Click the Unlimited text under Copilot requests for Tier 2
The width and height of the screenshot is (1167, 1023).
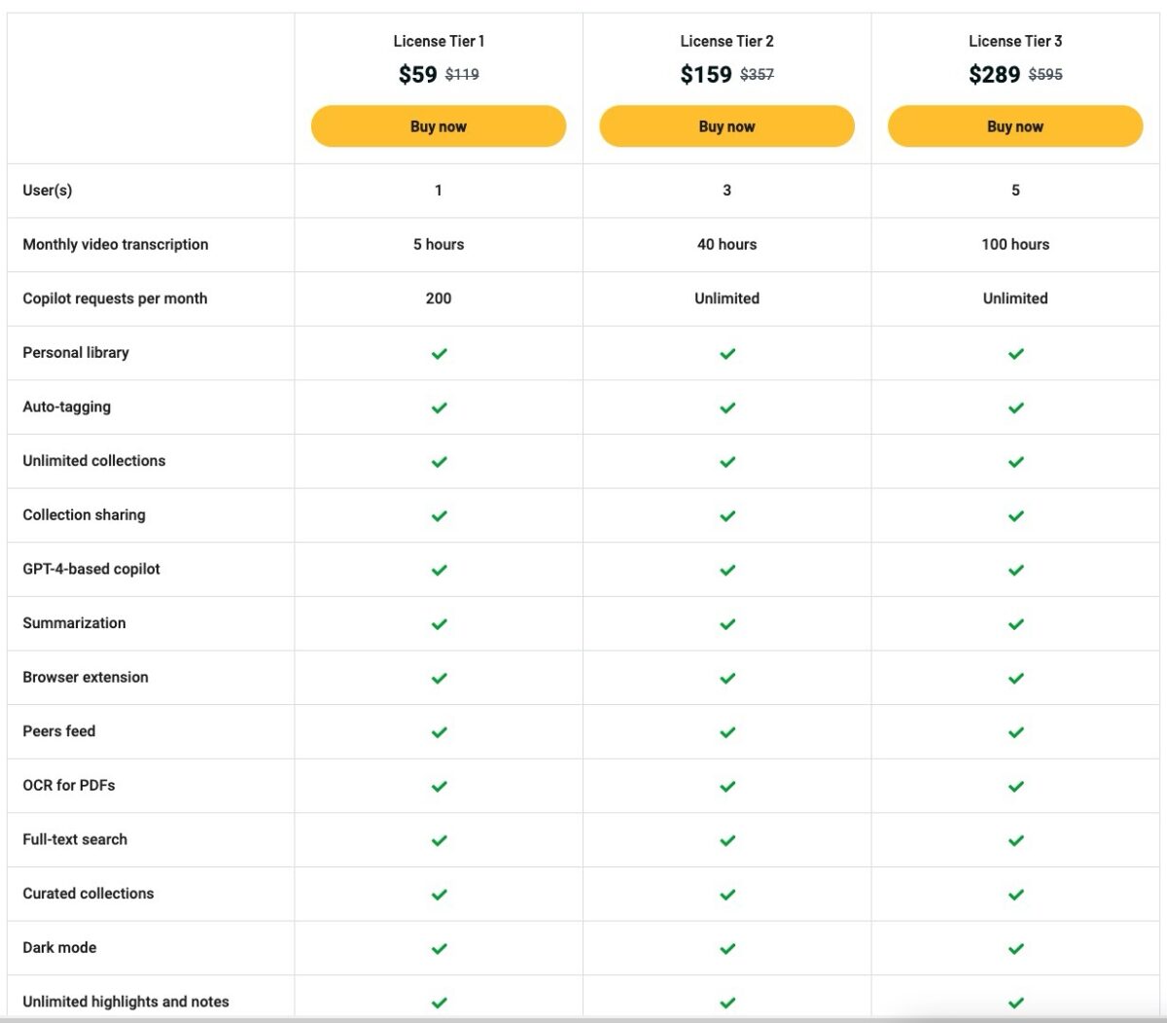[x=726, y=299]
